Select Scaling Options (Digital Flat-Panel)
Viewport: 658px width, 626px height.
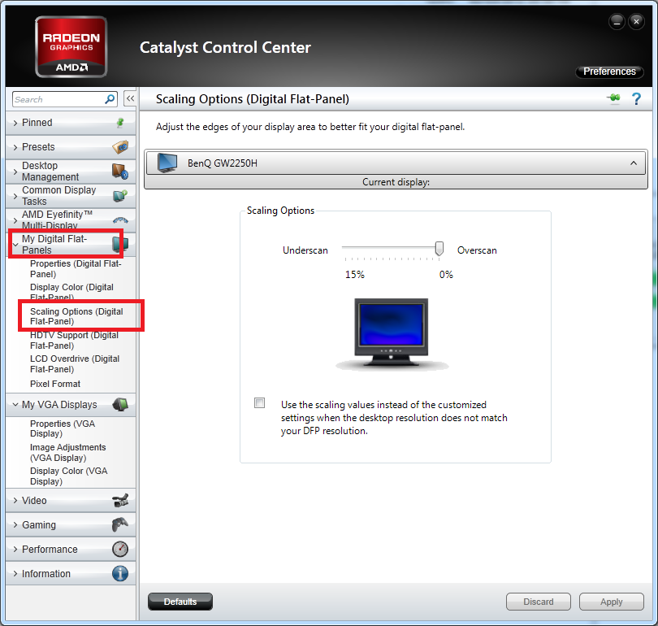[x=76, y=316]
